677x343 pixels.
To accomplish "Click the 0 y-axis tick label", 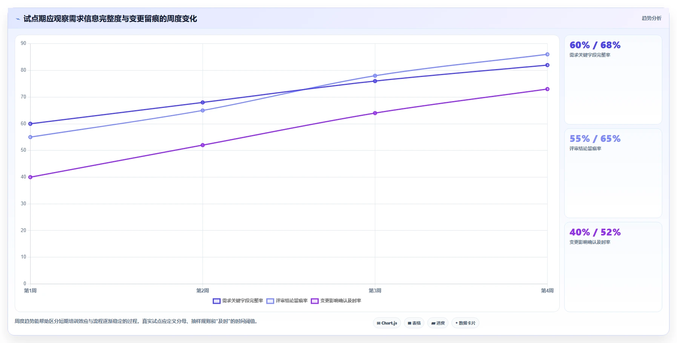I will (x=25, y=284).
